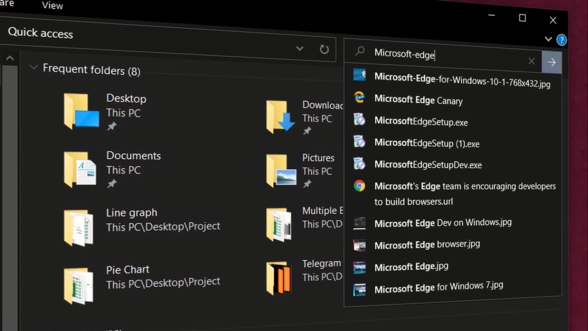The height and width of the screenshot is (331, 588).
Task: Open the Desktop folder icon
Action: click(80, 112)
